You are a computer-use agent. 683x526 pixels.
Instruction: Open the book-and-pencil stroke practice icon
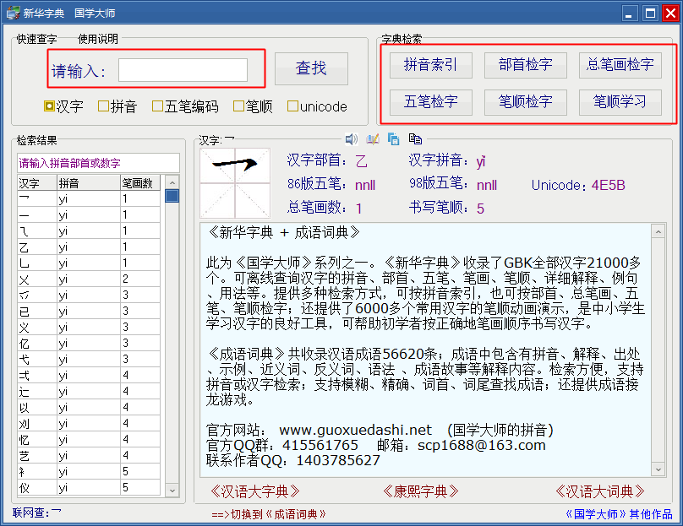pyautogui.click(x=373, y=139)
